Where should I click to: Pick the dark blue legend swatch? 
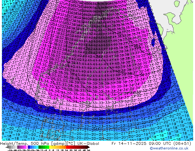[x=29, y=148]
